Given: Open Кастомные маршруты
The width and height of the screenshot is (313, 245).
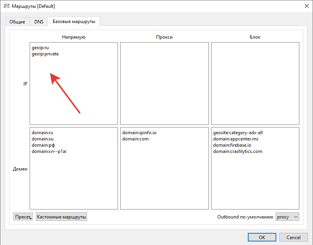Looking at the screenshot, I should (61, 217).
